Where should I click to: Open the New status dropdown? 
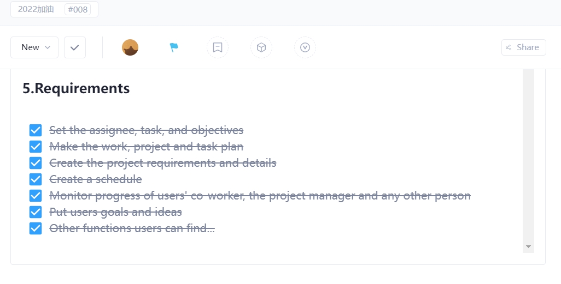click(34, 47)
